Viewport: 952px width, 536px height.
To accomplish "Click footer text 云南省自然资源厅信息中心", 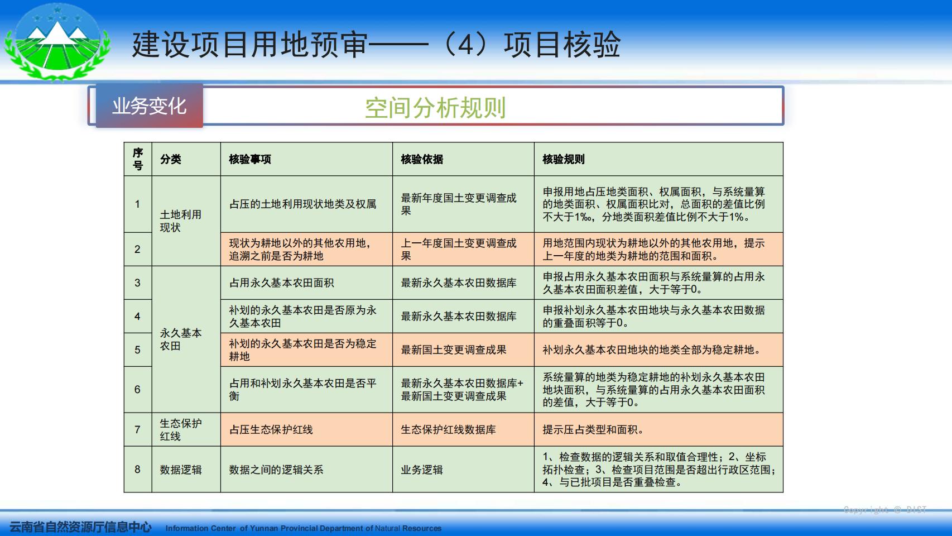I will tap(80, 527).
